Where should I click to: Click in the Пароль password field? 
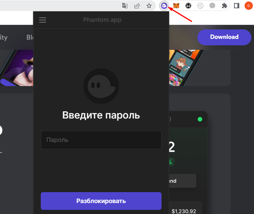pos(101,140)
